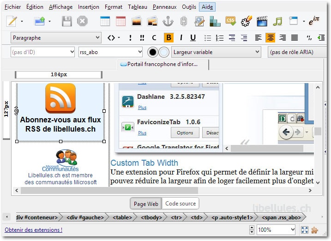Screen dimensions: 331x241
Task: Toggle center alignment
Action: pos(271,38)
